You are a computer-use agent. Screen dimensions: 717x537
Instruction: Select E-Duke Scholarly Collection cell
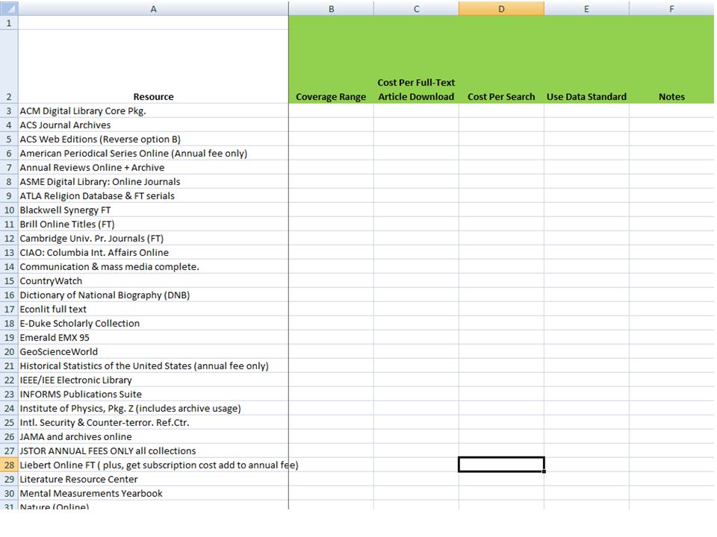(x=153, y=323)
